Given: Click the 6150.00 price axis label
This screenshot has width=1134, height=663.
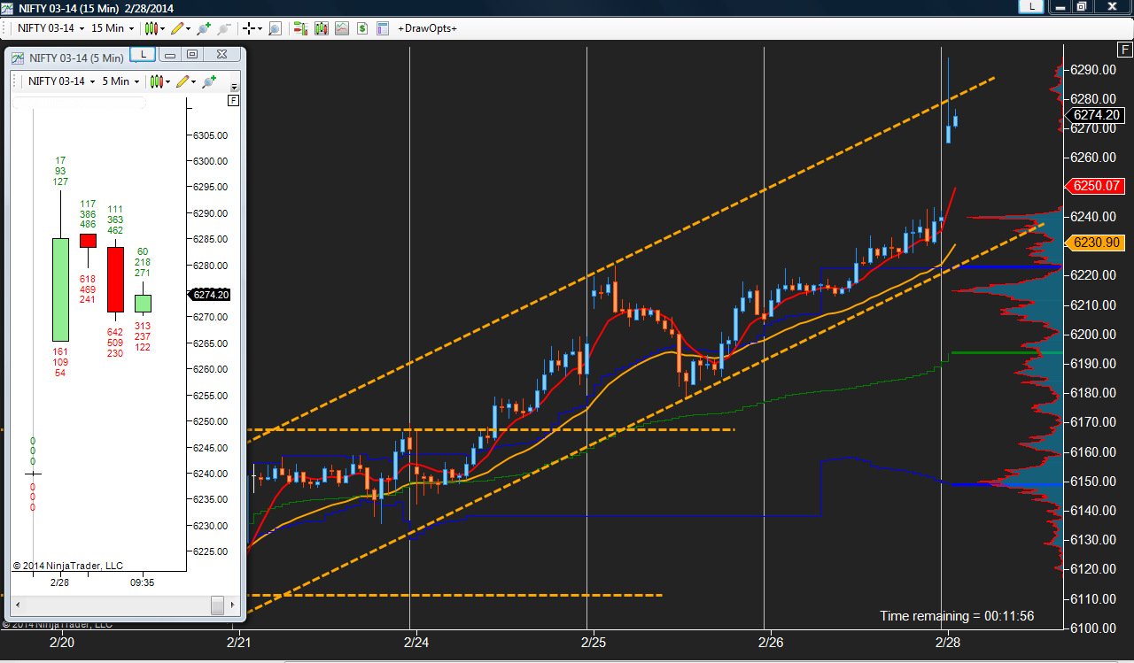Looking at the screenshot, I should click(1094, 482).
